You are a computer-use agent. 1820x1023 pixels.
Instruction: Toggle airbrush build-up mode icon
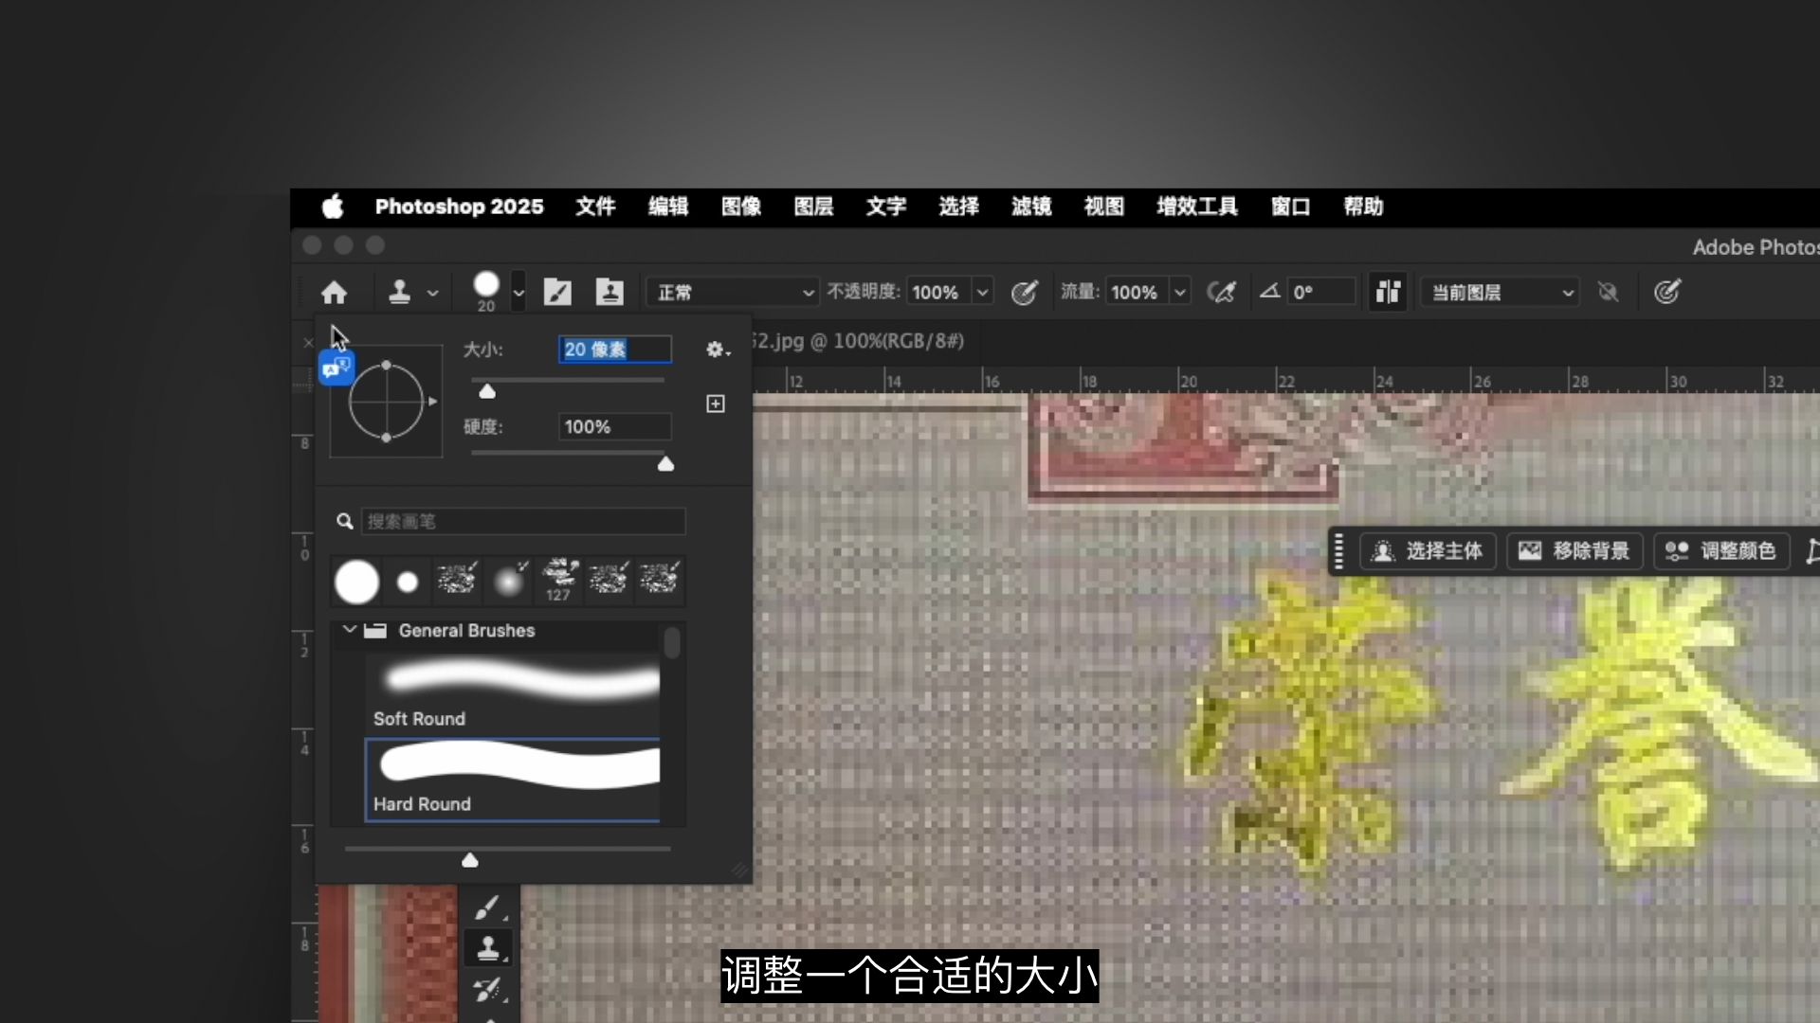tap(1221, 292)
